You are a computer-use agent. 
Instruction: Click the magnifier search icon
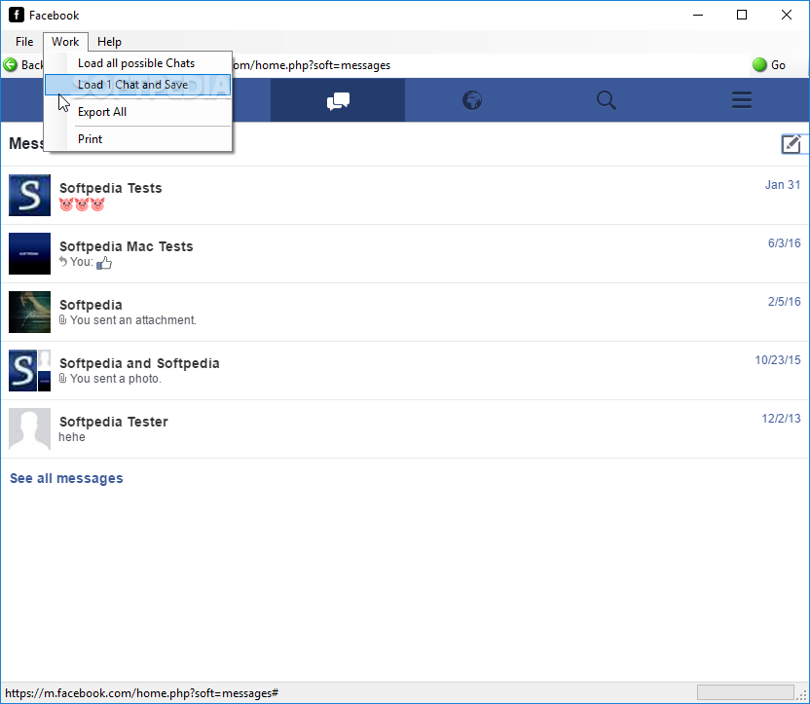pyautogui.click(x=606, y=100)
